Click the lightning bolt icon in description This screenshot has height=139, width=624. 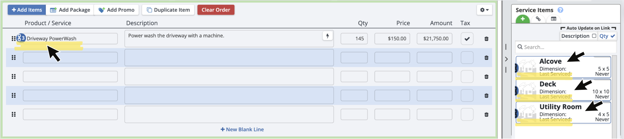pos(327,36)
